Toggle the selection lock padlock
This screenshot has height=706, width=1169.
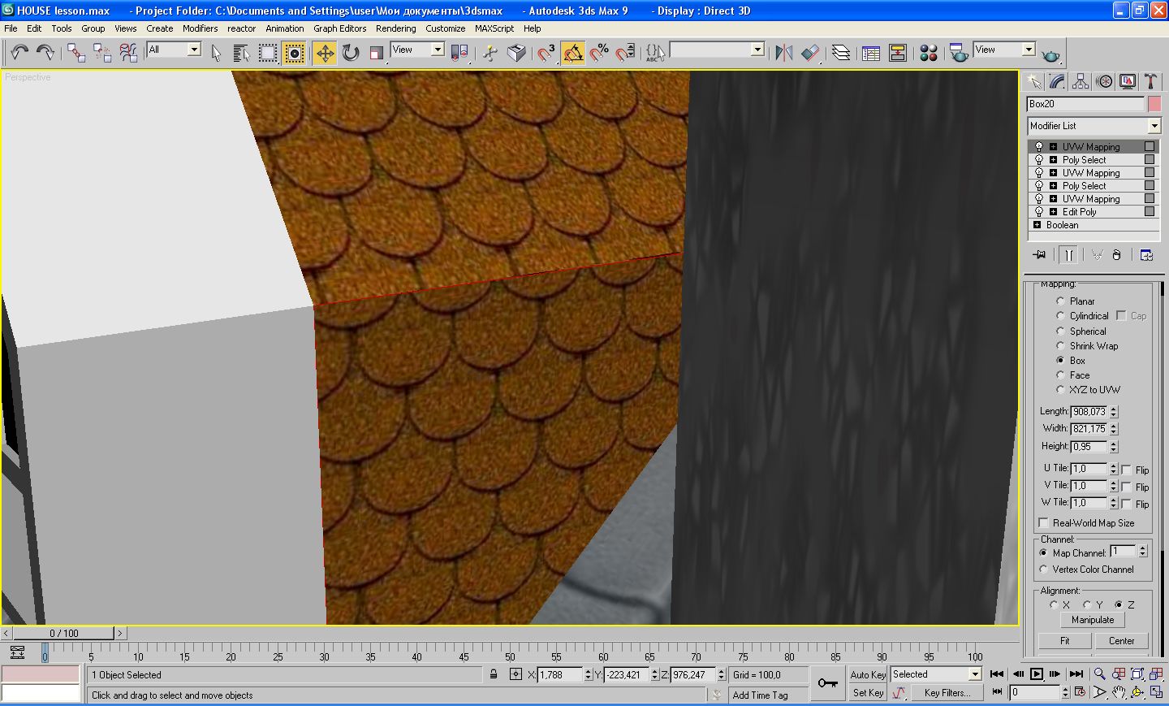pyautogui.click(x=494, y=674)
